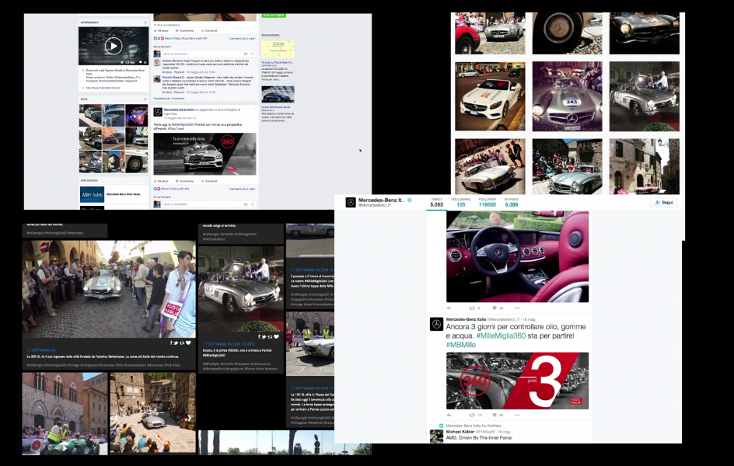734x466 pixels.
Task: Open Michael Kübler's profile name in the retweet
Action: (x=460, y=431)
